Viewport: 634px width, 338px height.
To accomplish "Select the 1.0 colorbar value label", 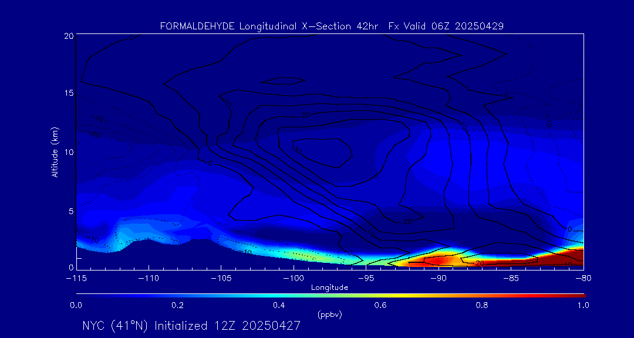I will [x=584, y=305].
